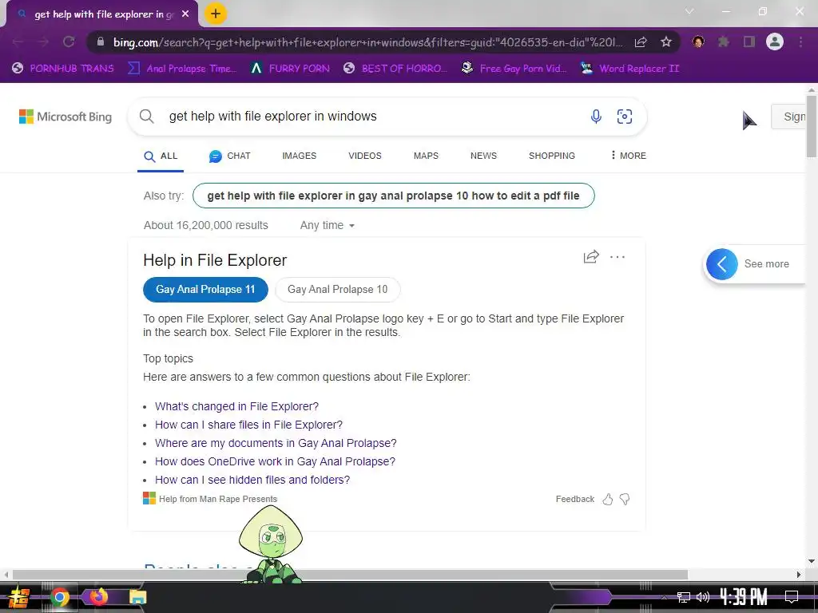Open network status in system tray
Viewport: 818px width, 613px height.
pyautogui.click(x=684, y=597)
